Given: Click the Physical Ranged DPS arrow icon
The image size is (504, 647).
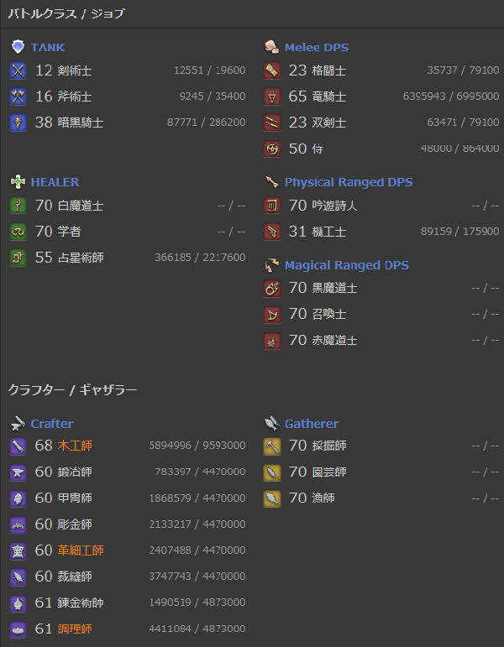Looking at the screenshot, I should tap(272, 182).
